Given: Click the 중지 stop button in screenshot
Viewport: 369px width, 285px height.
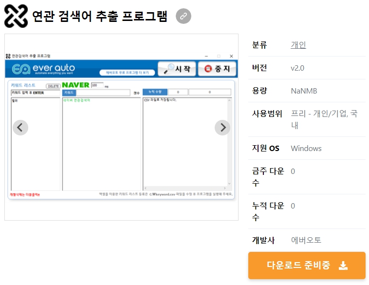Looking at the screenshot, I should 217,69.
